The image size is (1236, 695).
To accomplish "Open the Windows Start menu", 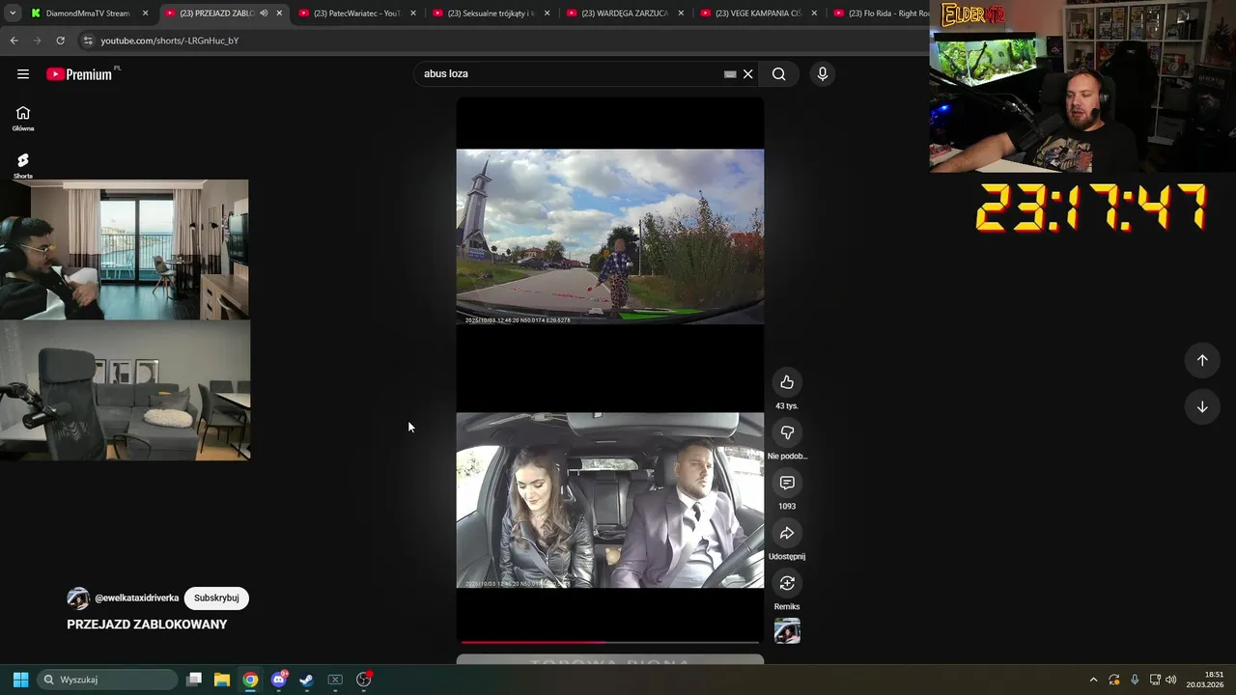I will [x=20, y=680].
